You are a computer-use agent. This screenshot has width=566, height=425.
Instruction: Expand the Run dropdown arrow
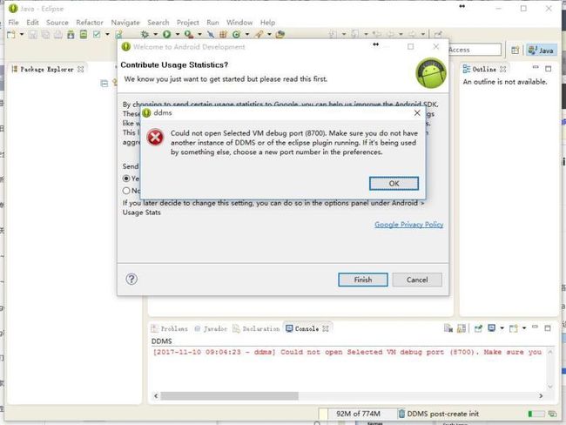[x=178, y=34]
